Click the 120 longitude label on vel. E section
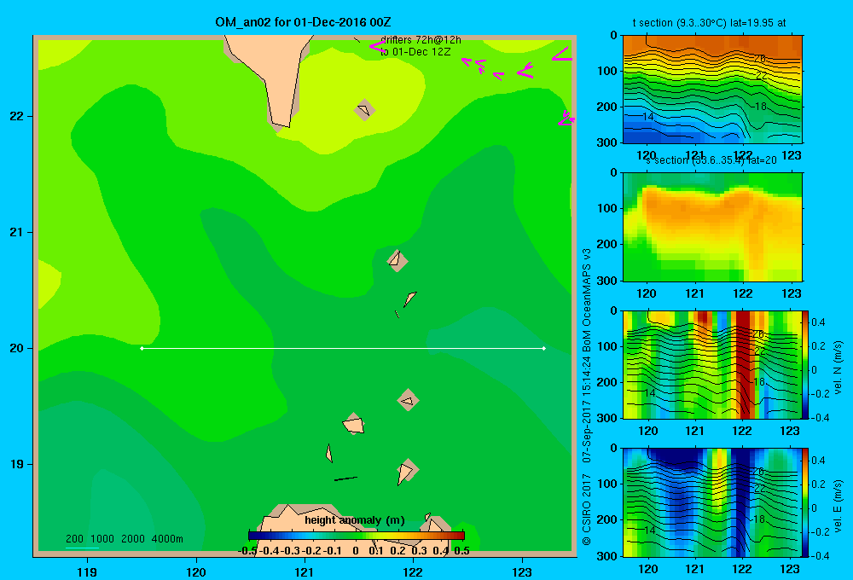This screenshot has height=580, width=853. 647,569
